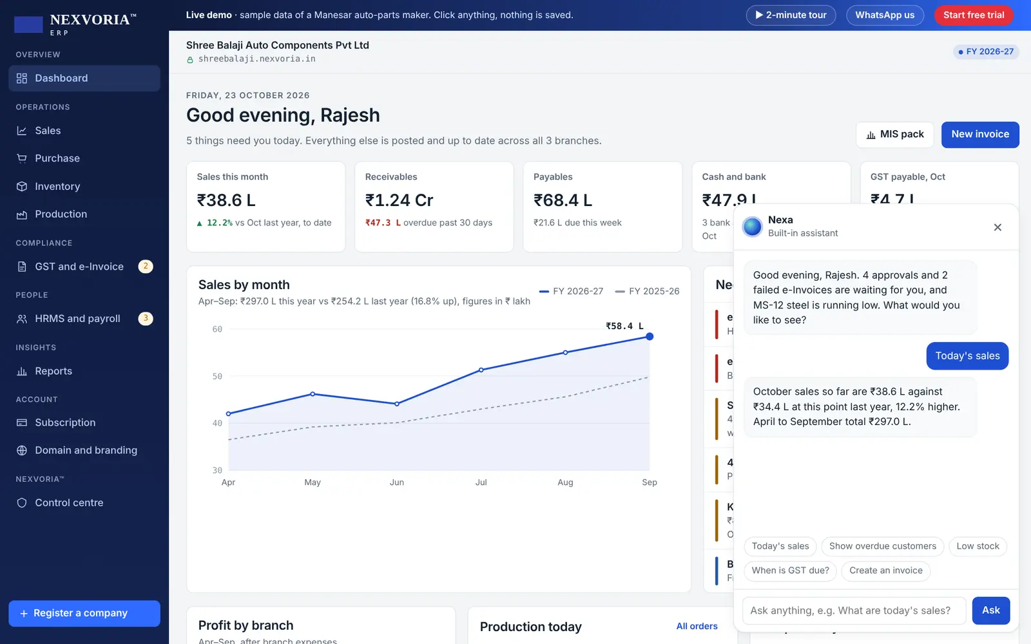Open the FY 2026-27 year selector
The image size is (1031, 644).
click(986, 52)
